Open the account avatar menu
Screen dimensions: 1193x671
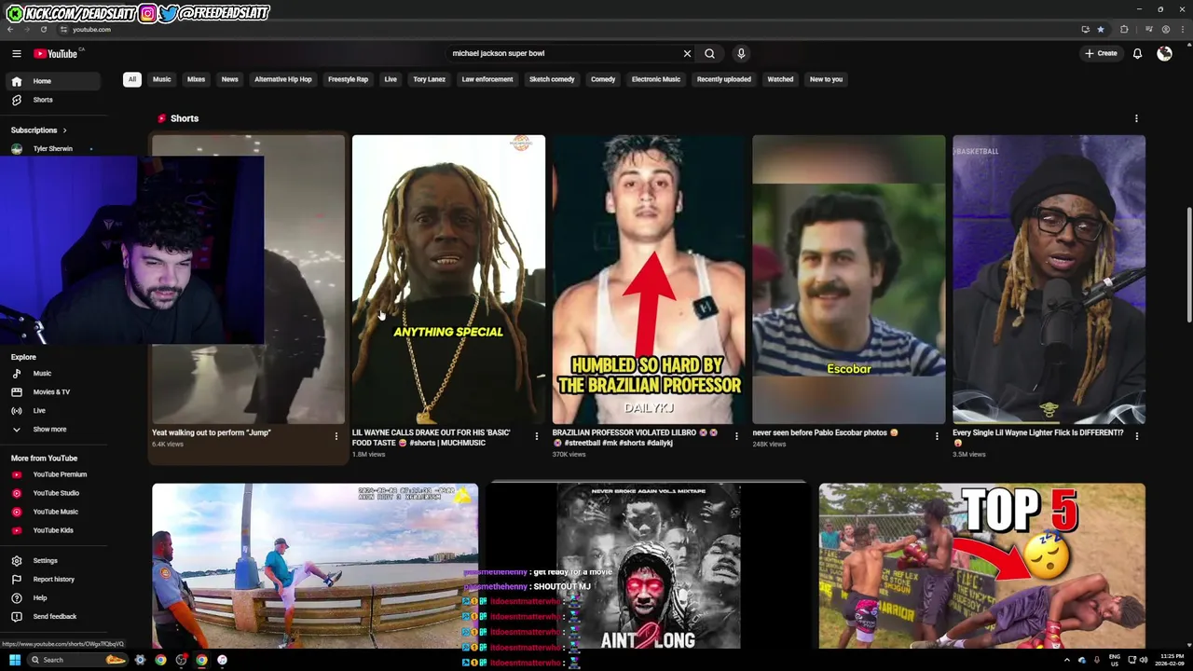[x=1164, y=53]
